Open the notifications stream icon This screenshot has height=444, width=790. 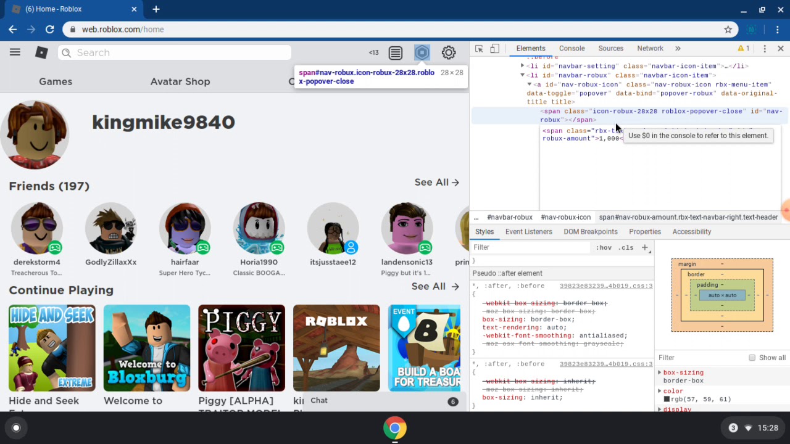click(396, 53)
